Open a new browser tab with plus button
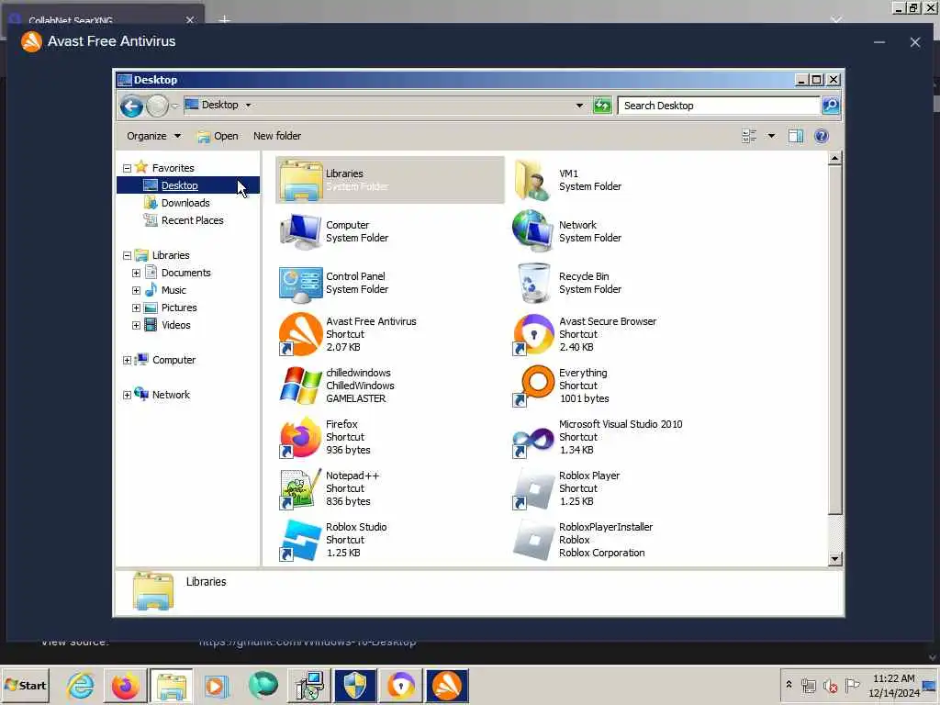 click(224, 20)
